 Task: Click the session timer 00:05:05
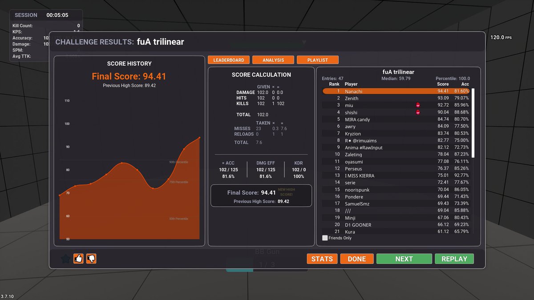point(57,15)
